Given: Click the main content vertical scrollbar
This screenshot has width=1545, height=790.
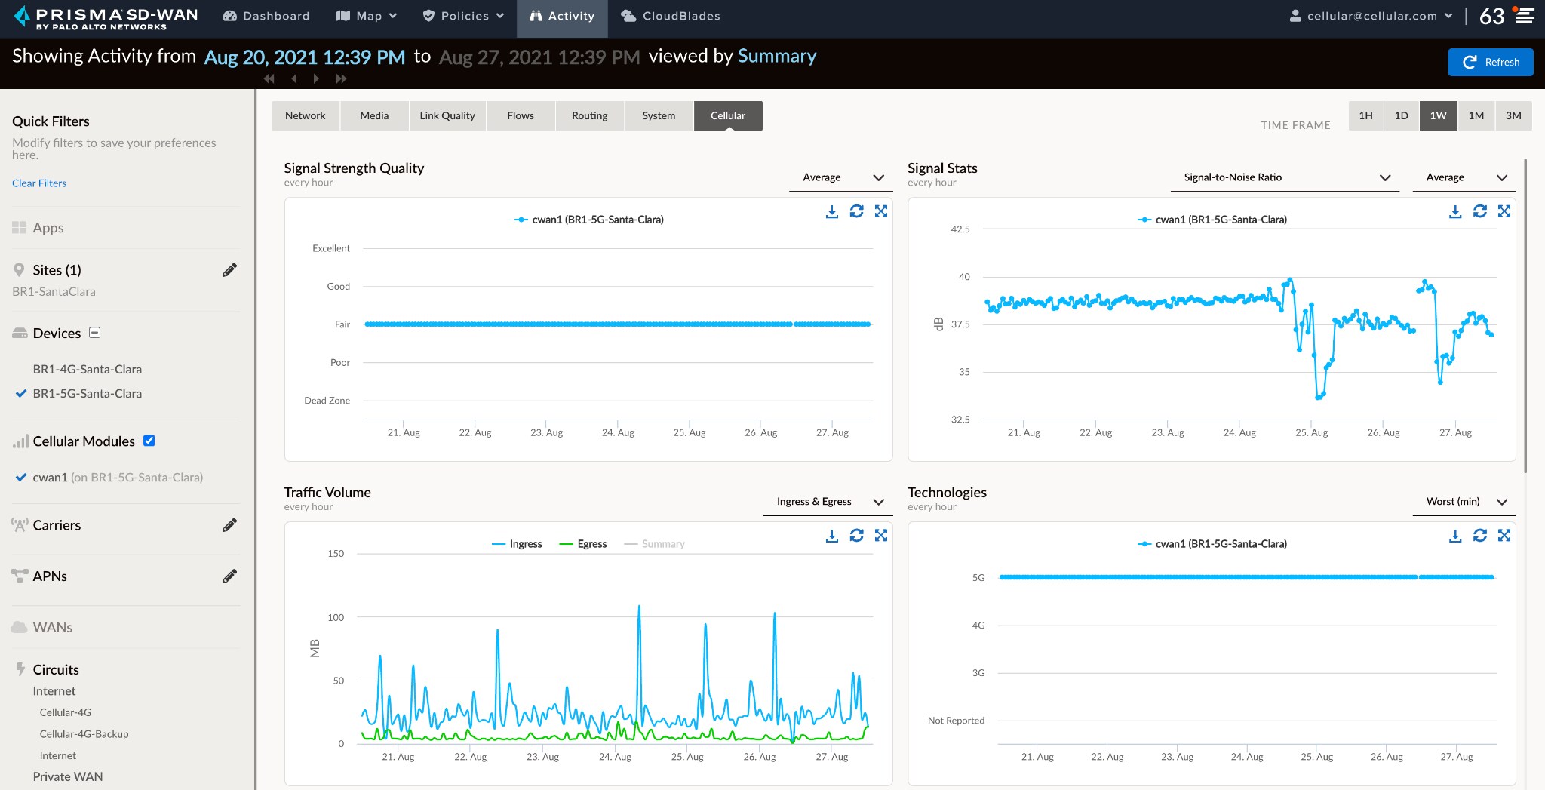Looking at the screenshot, I should click(x=1525, y=317).
